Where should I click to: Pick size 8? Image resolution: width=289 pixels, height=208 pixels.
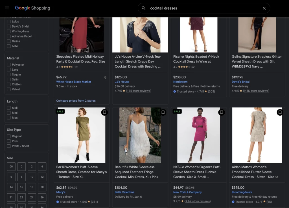(x=21, y=177)
